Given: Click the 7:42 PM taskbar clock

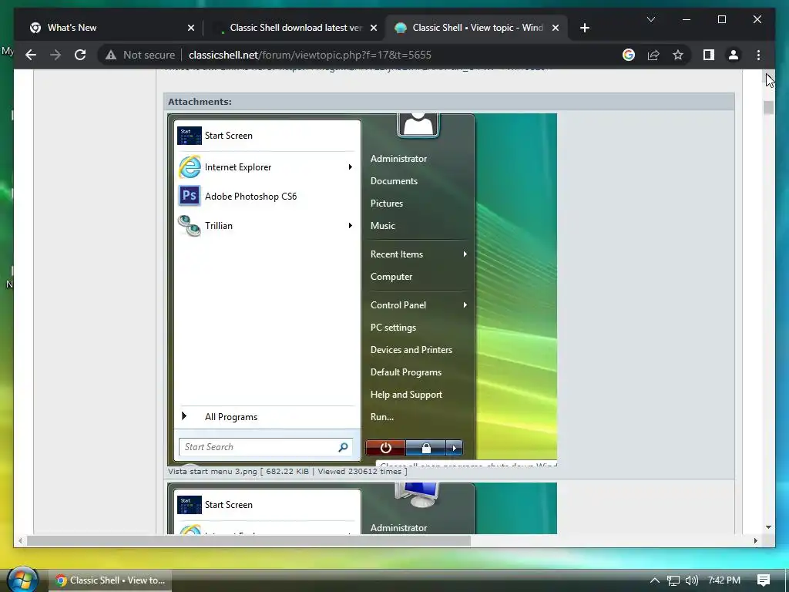Looking at the screenshot, I should 724,580.
